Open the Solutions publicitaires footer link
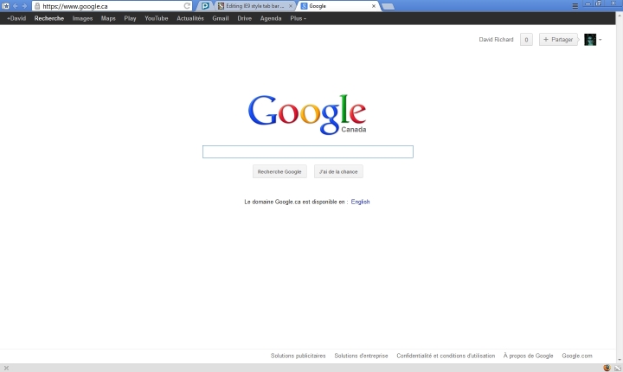623x372 pixels. pos(298,356)
